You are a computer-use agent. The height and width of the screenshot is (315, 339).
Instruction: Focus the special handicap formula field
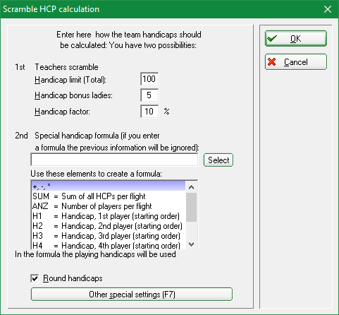[114, 160]
